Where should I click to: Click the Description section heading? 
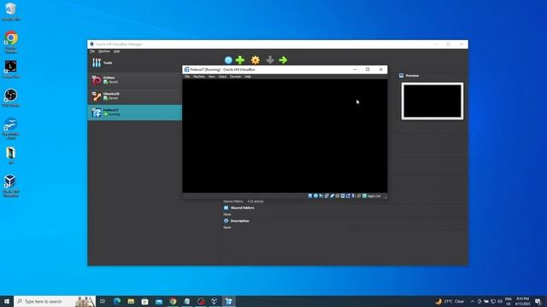pyautogui.click(x=239, y=221)
